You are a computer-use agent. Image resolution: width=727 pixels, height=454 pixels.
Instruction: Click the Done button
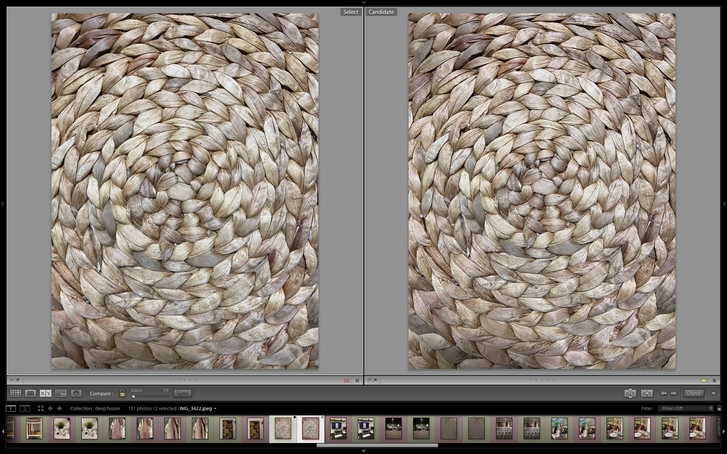[x=694, y=393]
